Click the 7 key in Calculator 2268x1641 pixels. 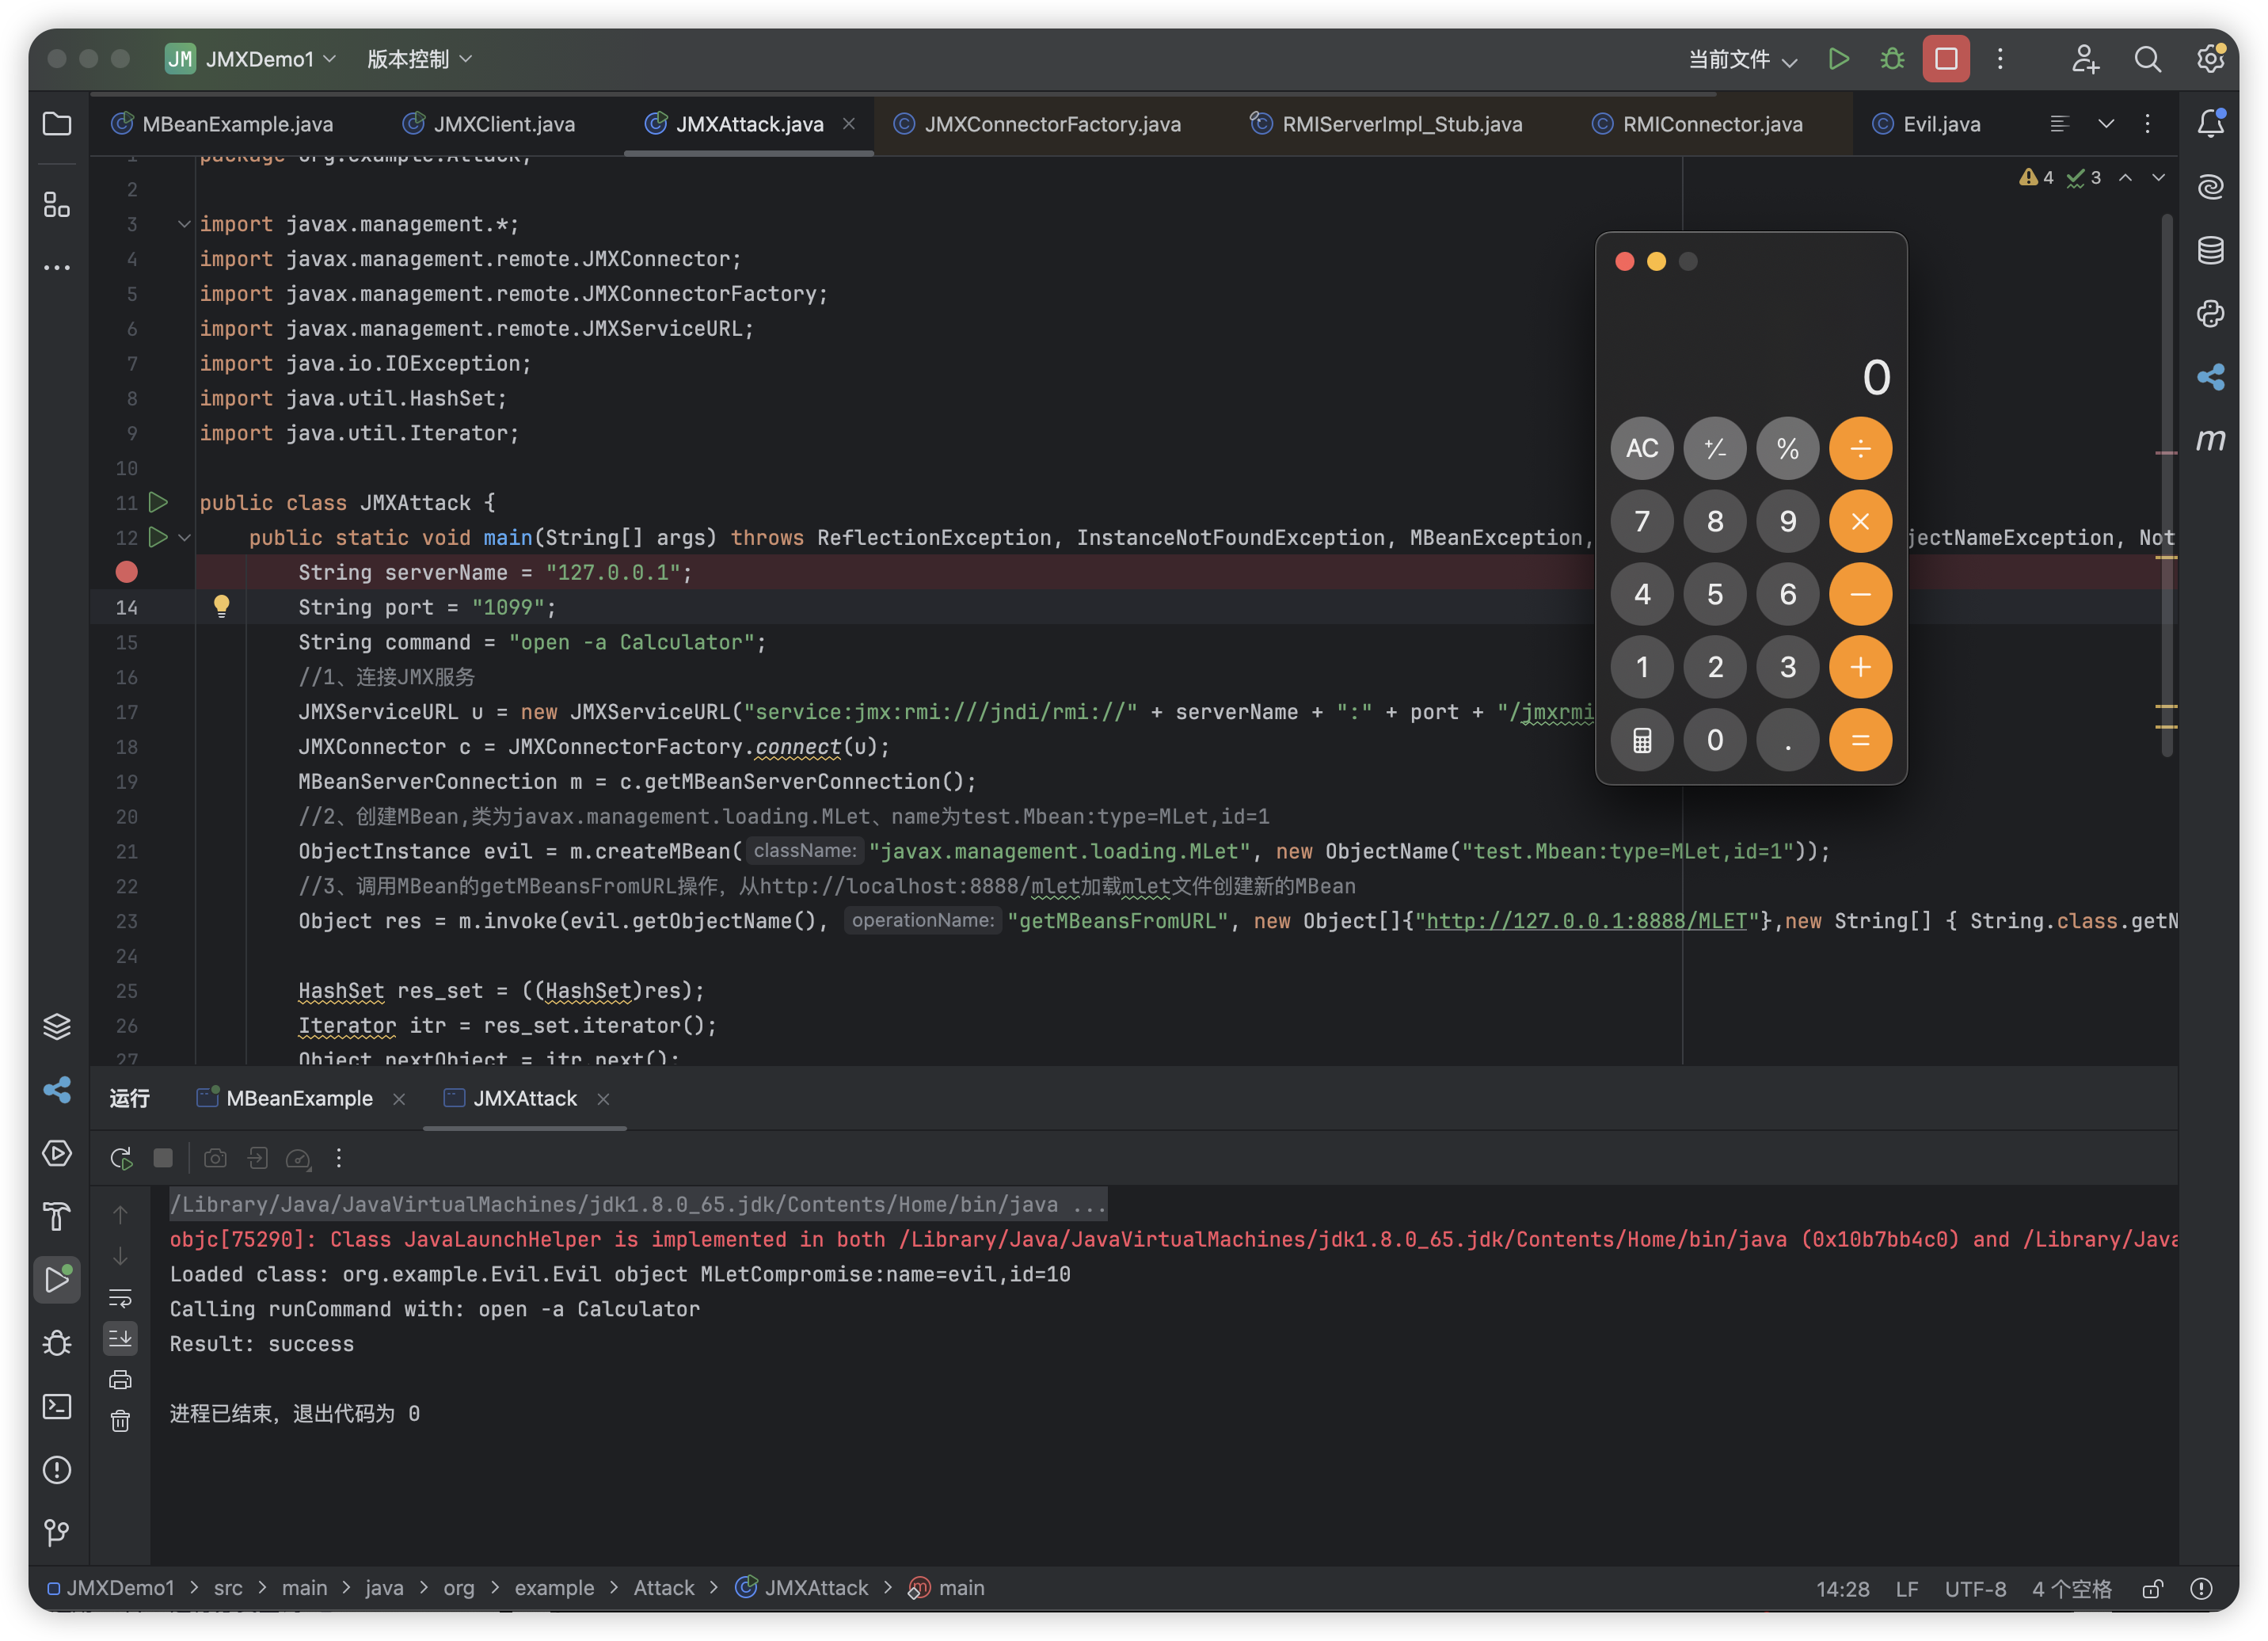1641,521
